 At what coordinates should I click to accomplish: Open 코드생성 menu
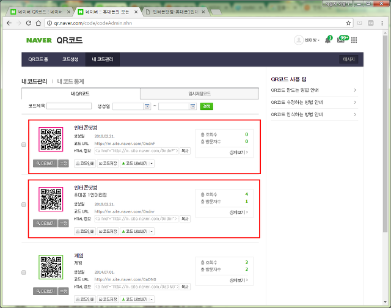click(70, 59)
